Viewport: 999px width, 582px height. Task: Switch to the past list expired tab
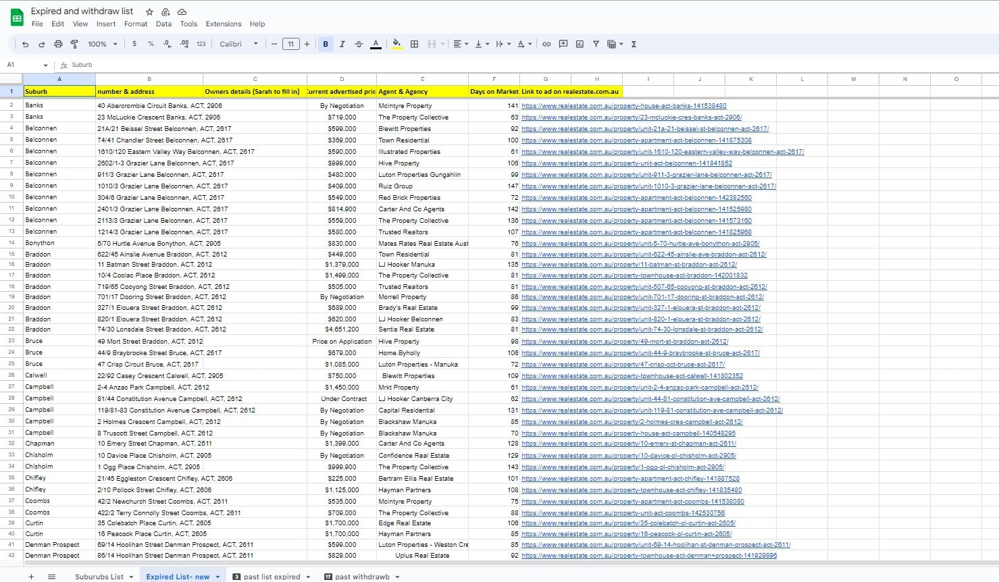pyautogui.click(x=272, y=577)
